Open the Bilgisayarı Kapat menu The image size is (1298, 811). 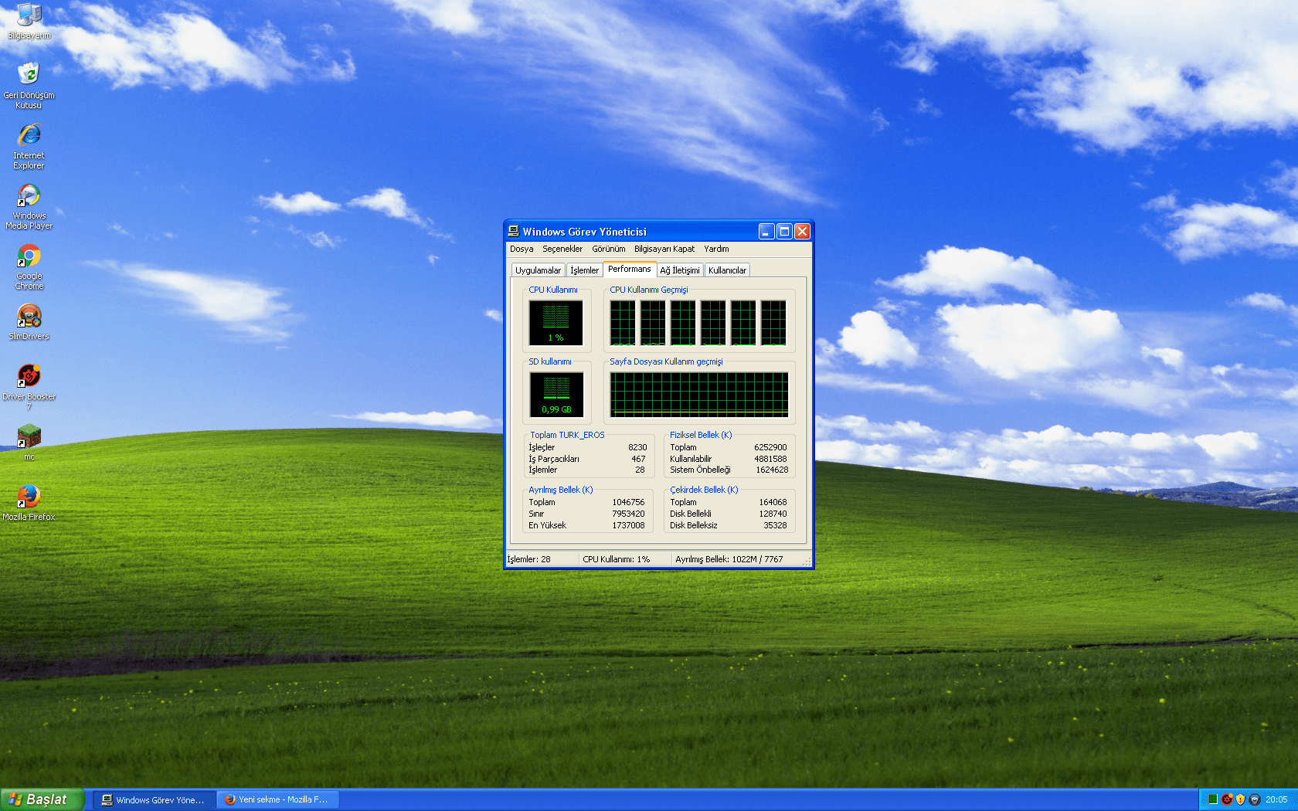[664, 249]
